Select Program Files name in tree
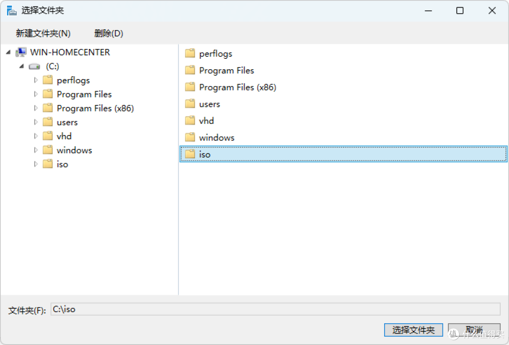The width and height of the screenshot is (509, 345). tap(84, 94)
